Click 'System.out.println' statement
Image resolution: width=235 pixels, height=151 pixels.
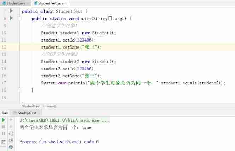133,83
